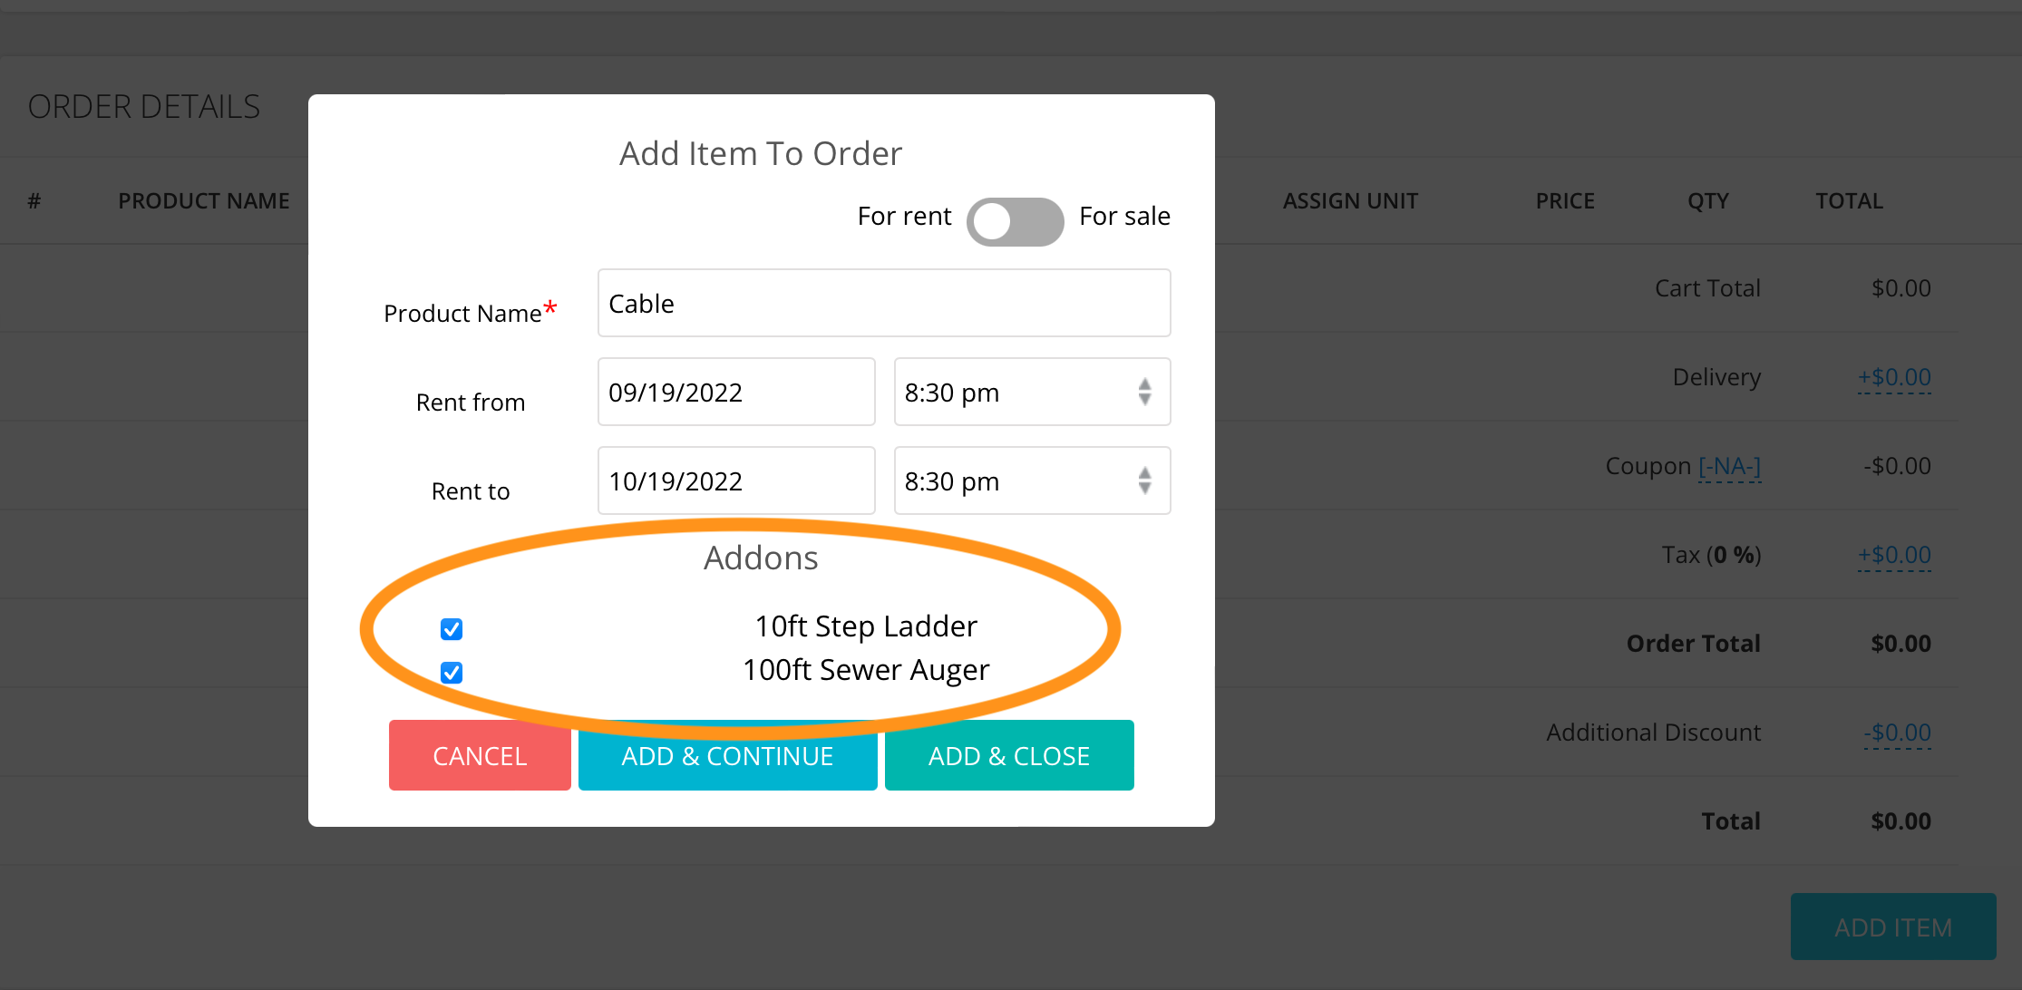The image size is (2022, 990).
Task: Click the ADD & CLOSE button
Action: pos(1009,755)
